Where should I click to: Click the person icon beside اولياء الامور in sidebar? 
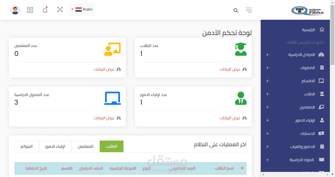click(x=322, y=120)
